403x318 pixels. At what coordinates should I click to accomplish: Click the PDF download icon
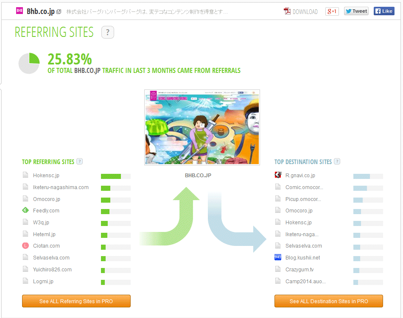pyautogui.click(x=287, y=11)
